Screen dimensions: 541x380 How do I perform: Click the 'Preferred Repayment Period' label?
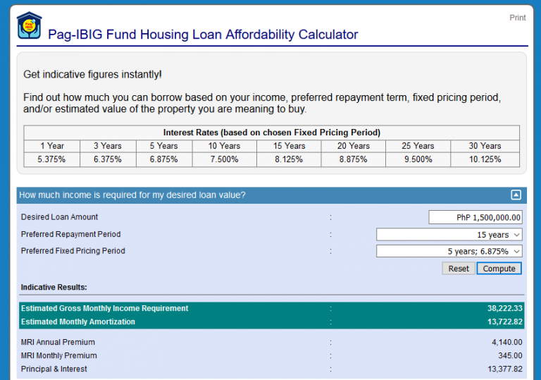pyautogui.click(x=70, y=234)
